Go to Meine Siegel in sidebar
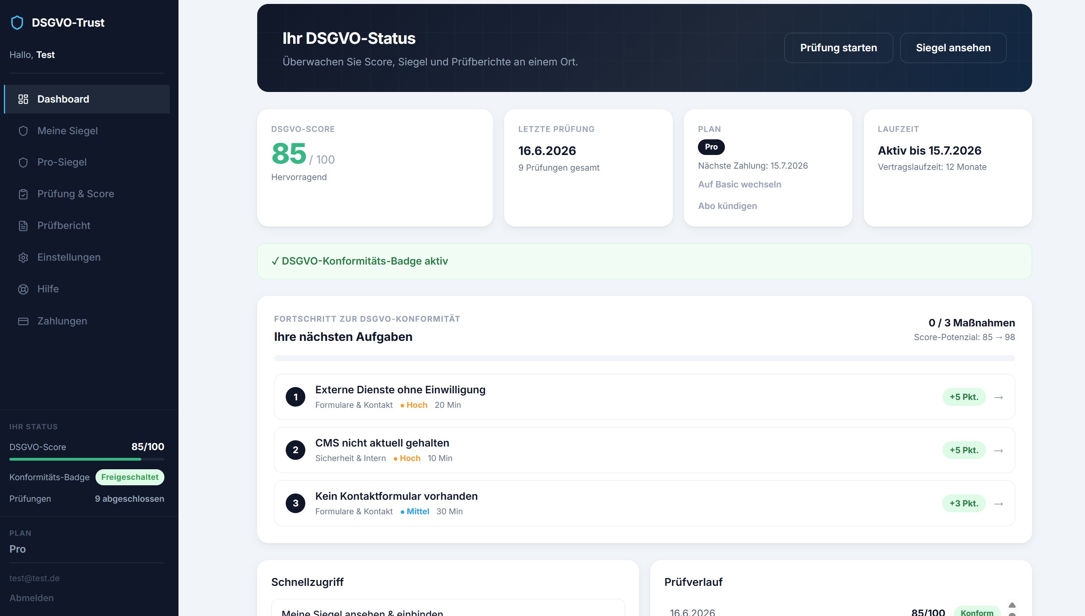This screenshot has width=1085, height=616. pyautogui.click(x=87, y=131)
